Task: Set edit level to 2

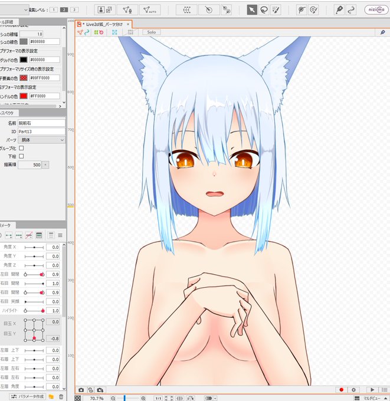Action: [x=64, y=9]
